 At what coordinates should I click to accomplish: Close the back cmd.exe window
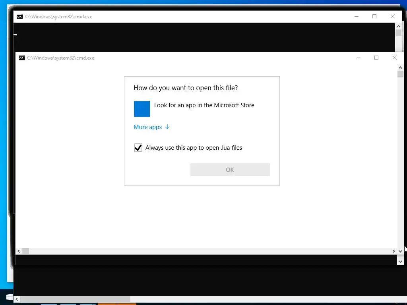click(393, 16)
